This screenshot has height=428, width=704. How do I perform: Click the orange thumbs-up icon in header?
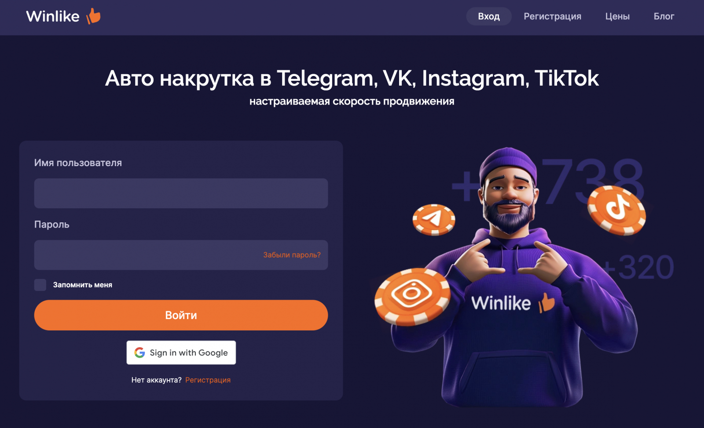tap(94, 16)
